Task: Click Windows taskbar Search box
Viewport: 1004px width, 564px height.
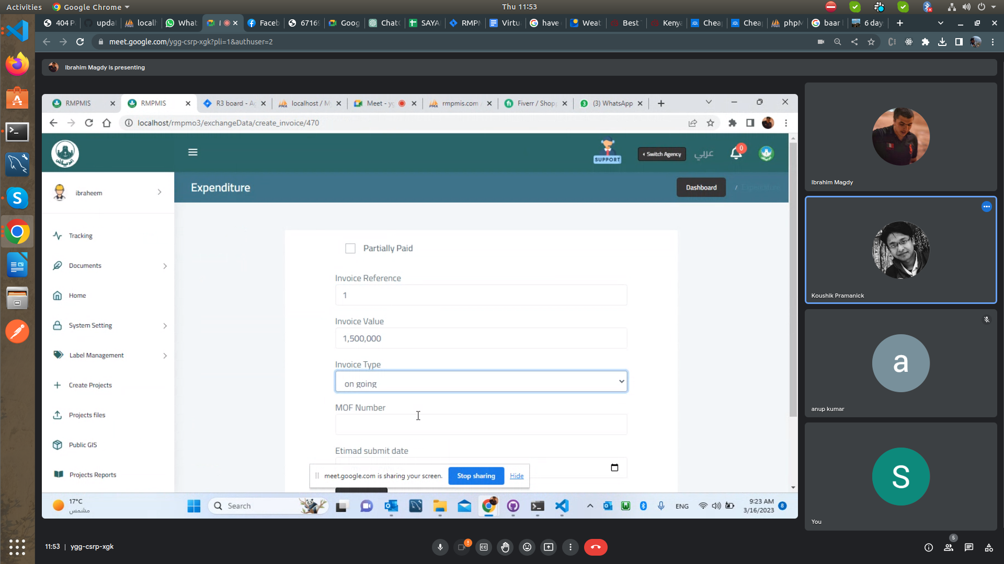Action: (267, 506)
